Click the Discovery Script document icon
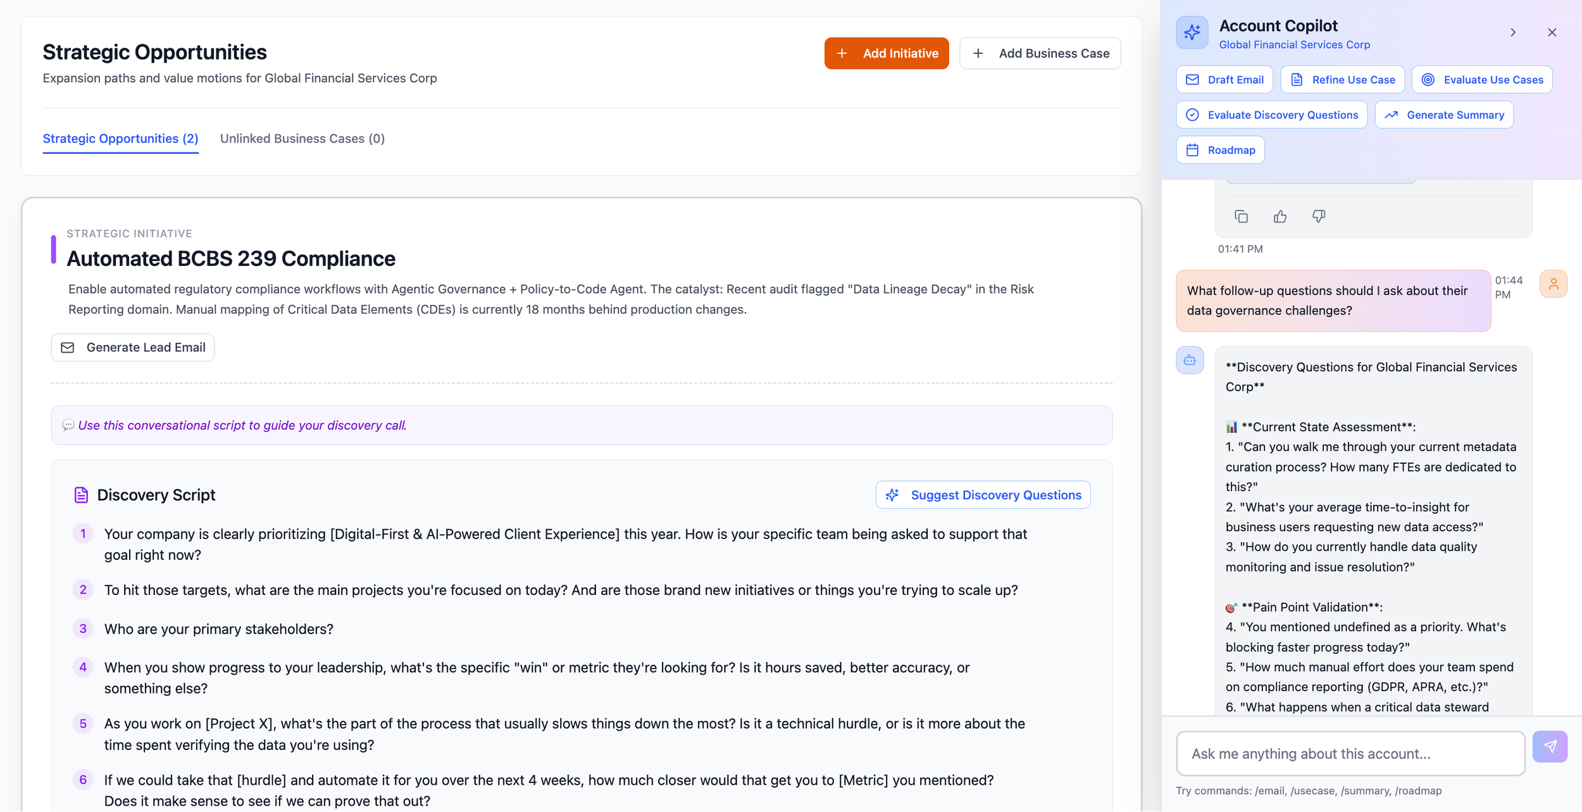 point(81,495)
